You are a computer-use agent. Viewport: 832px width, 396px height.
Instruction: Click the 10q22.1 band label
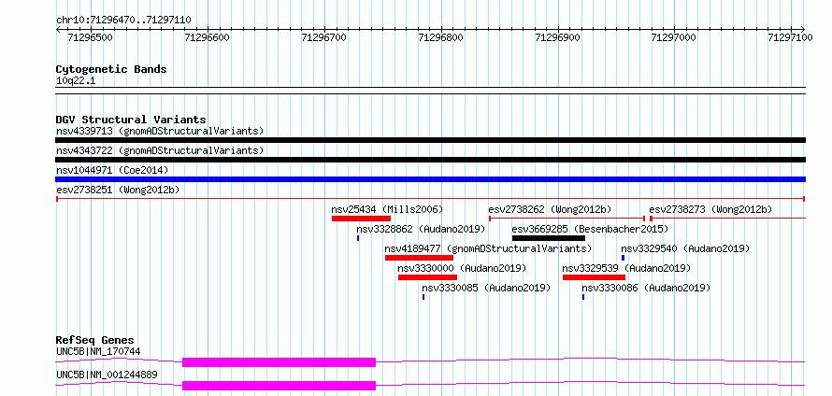click(x=76, y=81)
